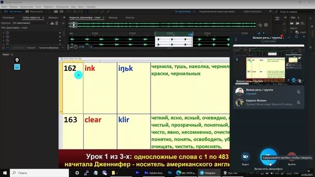Viewport: 315px width, 177px height.
Task: Select the 'По умолчанию' workspace
Action: (x=183, y=12)
